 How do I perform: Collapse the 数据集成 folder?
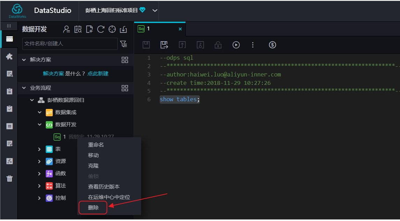click(39, 112)
